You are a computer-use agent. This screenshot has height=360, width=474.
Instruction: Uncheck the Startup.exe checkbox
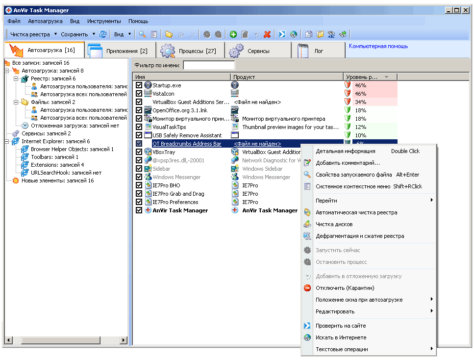point(139,85)
